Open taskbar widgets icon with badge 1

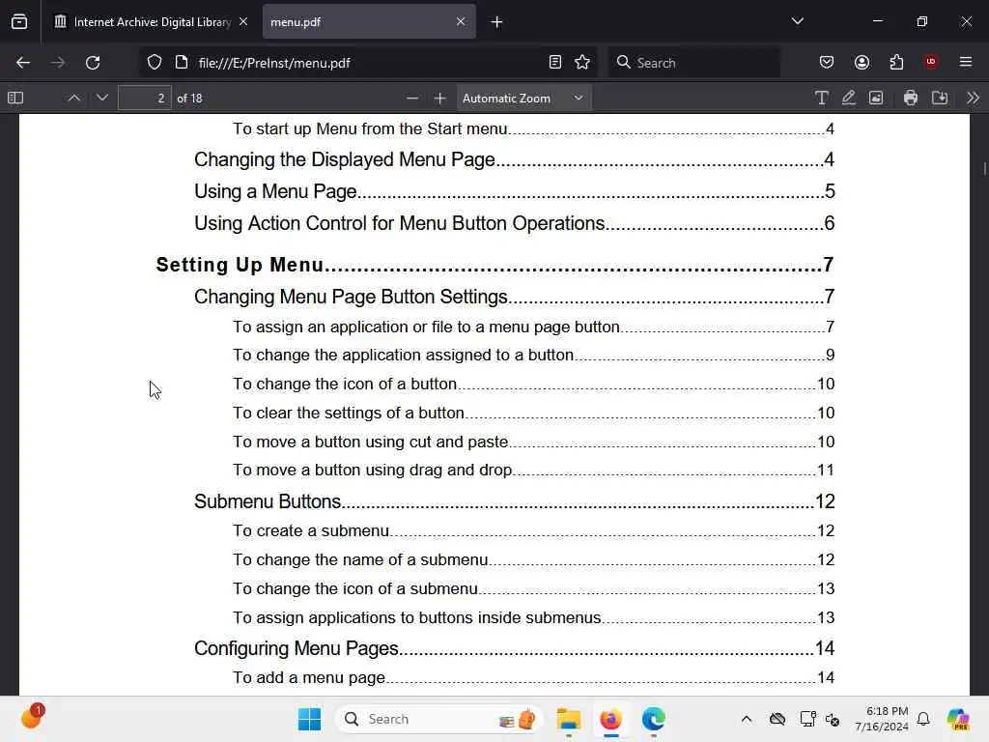[x=32, y=717]
